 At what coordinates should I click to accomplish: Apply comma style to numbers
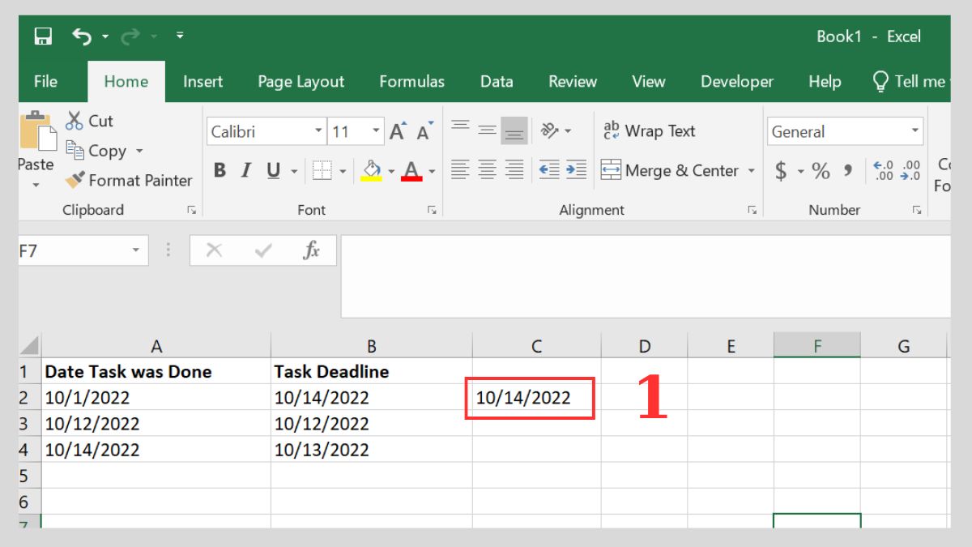click(847, 171)
